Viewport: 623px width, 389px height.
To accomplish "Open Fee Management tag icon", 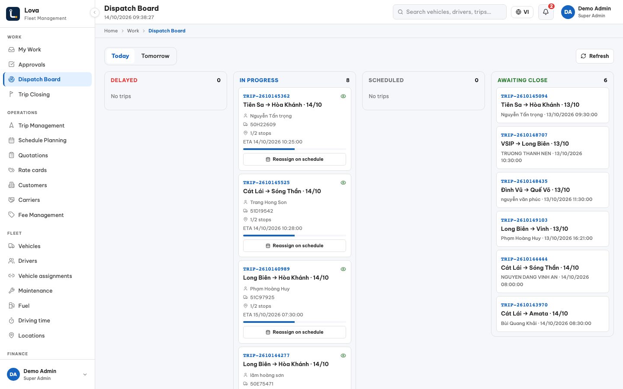I will (x=12, y=215).
